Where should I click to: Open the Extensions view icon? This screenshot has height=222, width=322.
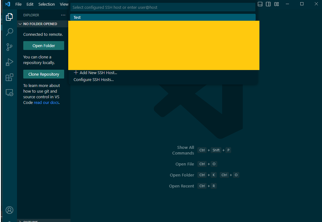point(9,77)
